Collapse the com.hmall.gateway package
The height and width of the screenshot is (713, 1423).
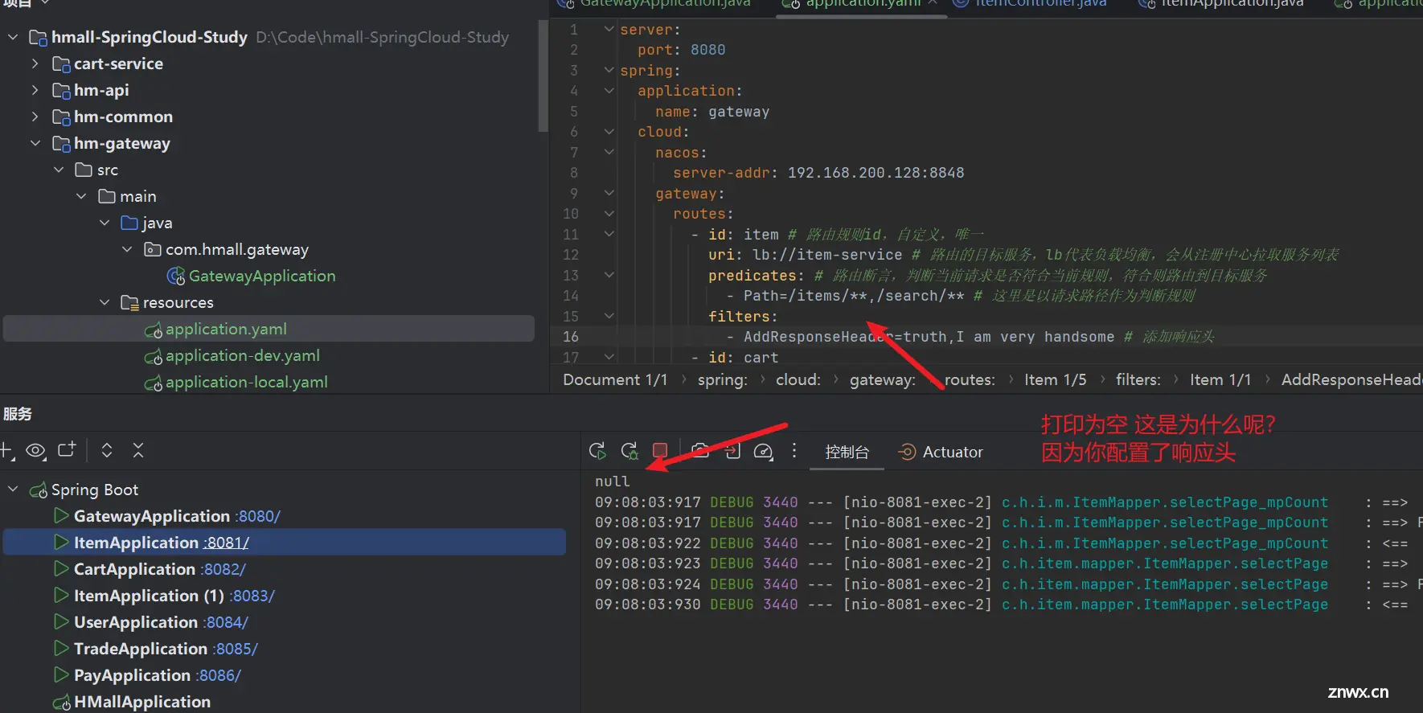pos(127,249)
